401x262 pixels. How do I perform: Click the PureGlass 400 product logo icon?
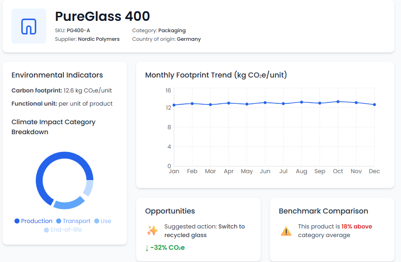point(29,26)
